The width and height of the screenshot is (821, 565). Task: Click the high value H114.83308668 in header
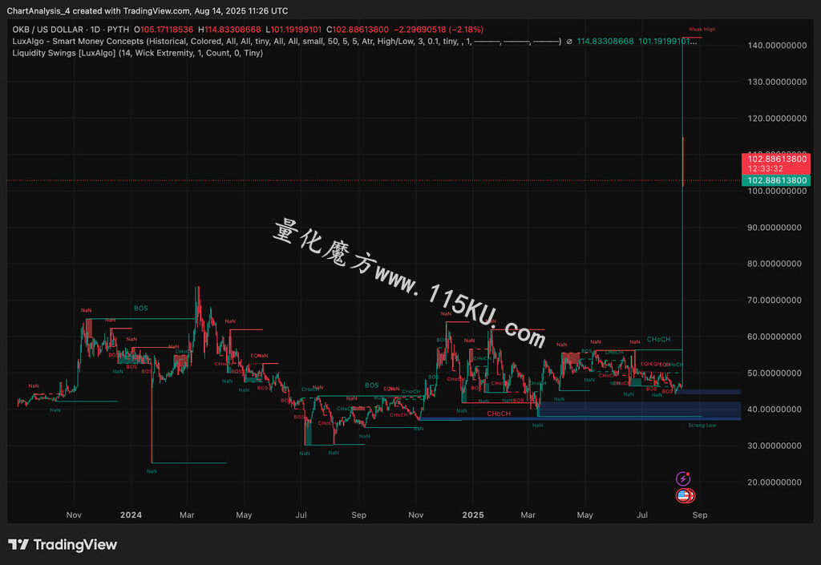point(229,30)
